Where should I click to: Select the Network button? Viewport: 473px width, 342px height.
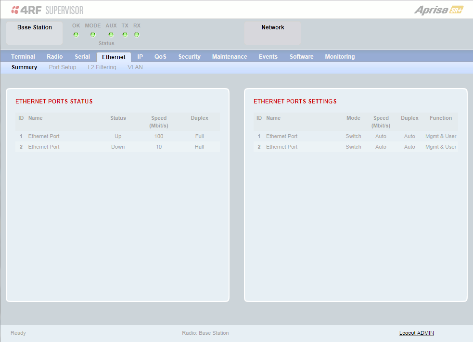[273, 33]
